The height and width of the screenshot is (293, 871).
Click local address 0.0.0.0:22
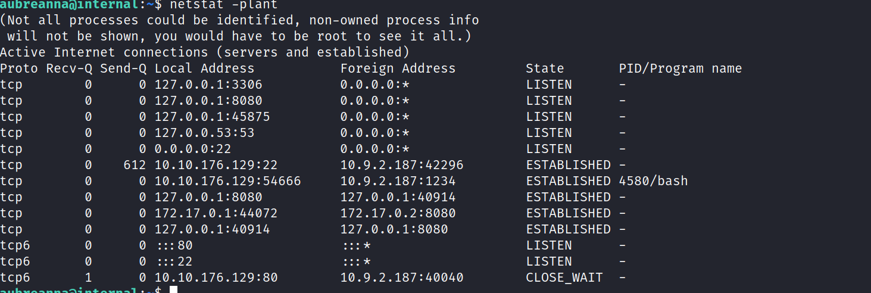(193, 149)
